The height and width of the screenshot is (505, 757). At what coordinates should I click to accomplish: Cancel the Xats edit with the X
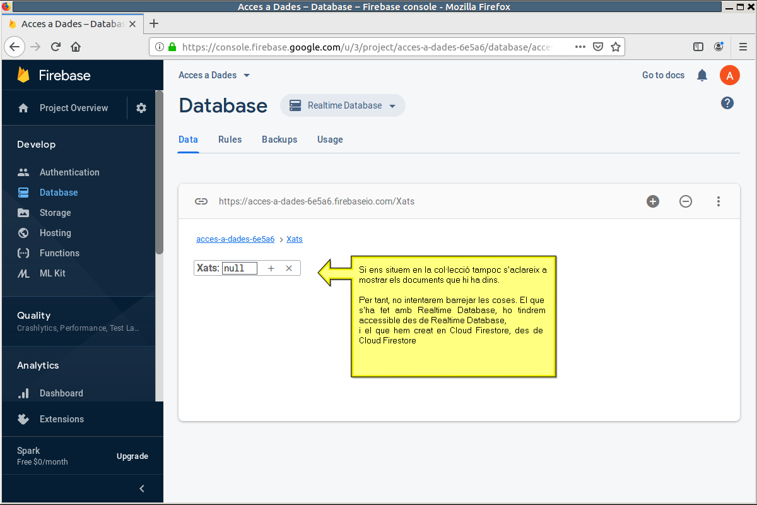point(289,268)
